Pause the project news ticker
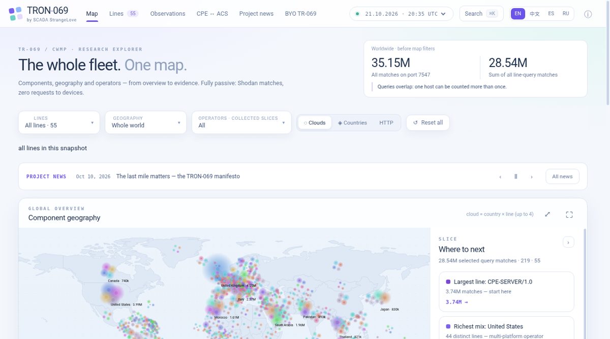The image size is (610, 339). coord(515,177)
